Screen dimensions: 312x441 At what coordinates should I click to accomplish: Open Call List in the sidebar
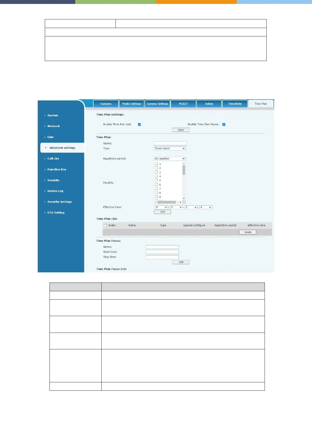(x=53, y=158)
